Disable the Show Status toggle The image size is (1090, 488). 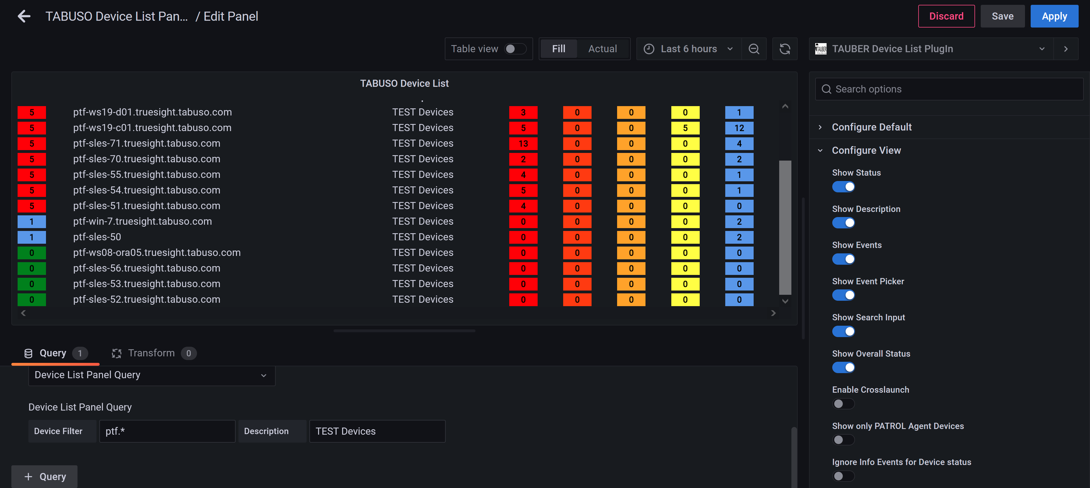click(x=843, y=187)
